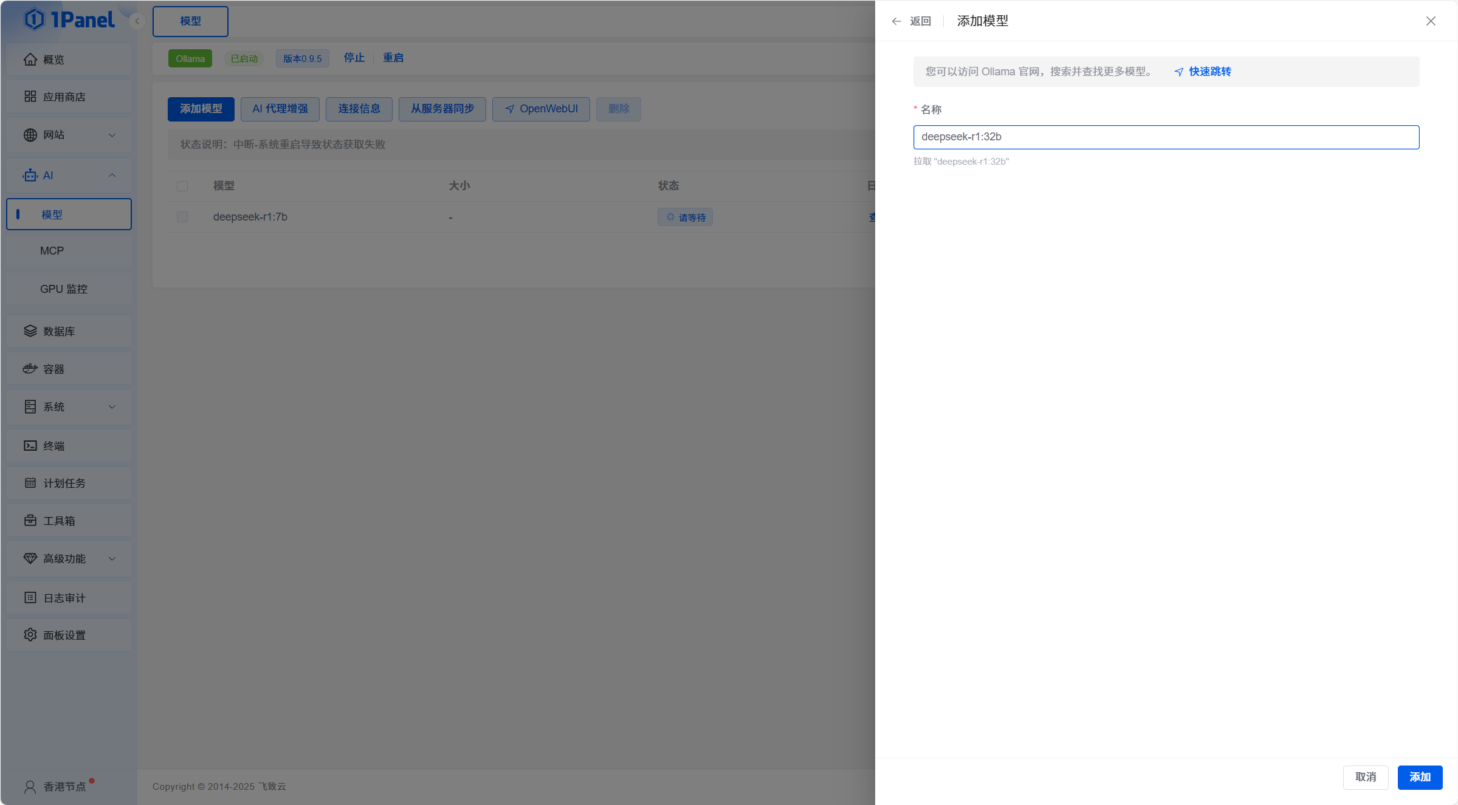Confirm with the 添加 button

pyautogui.click(x=1420, y=777)
